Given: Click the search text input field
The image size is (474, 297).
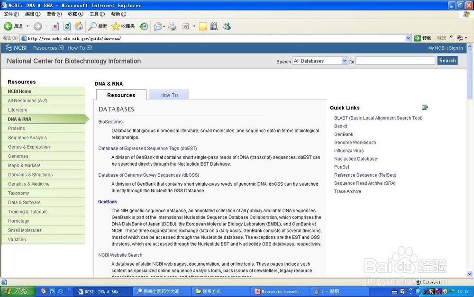Looking at the screenshot, I should tap(395, 61).
